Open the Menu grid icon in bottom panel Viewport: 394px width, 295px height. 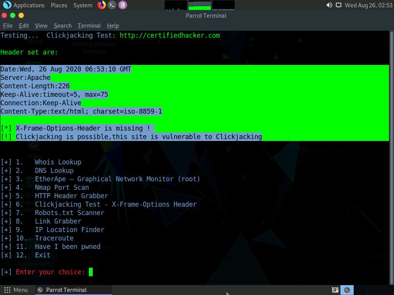click(7, 290)
